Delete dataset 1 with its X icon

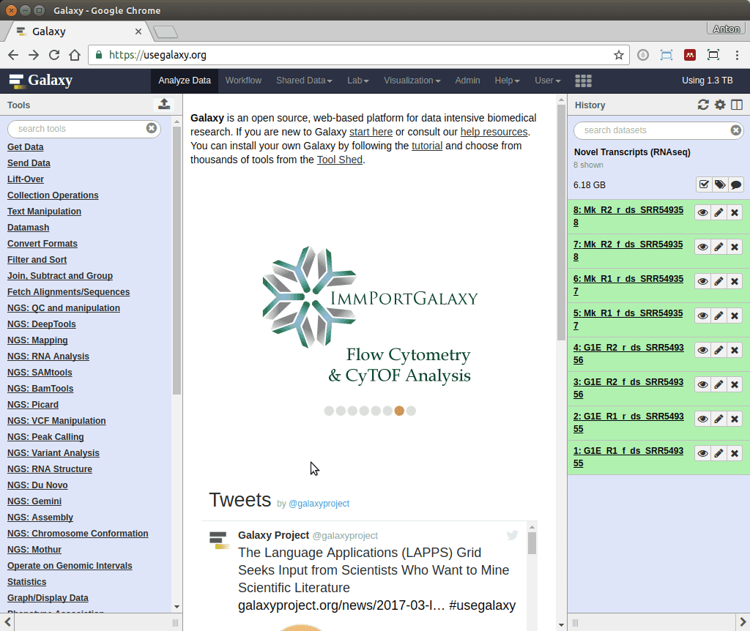coord(735,453)
